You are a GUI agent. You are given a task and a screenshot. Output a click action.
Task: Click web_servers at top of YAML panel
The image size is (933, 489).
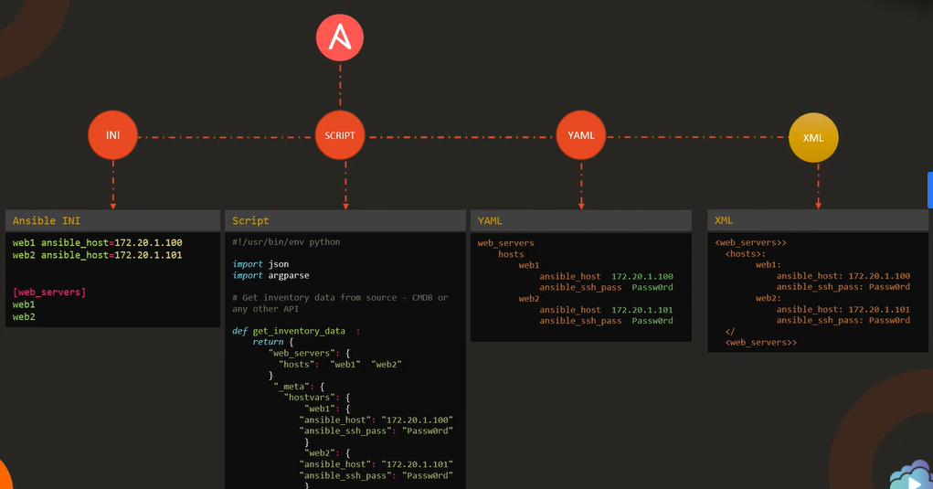[x=505, y=243]
